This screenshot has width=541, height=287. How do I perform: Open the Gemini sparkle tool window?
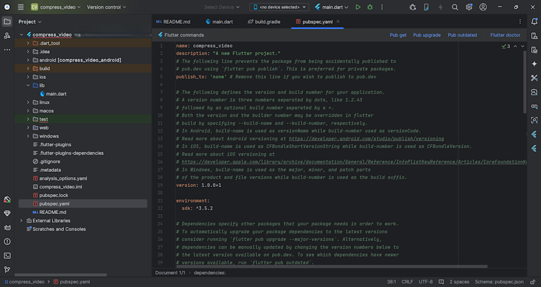coord(534,64)
